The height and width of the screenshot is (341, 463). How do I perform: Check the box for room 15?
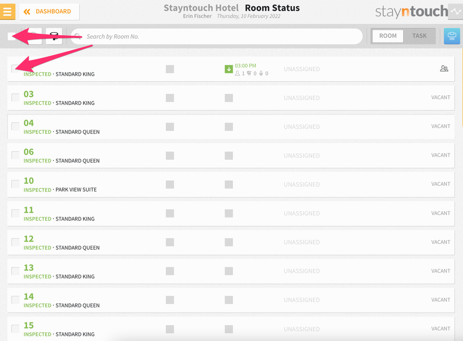(x=16, y=329)
